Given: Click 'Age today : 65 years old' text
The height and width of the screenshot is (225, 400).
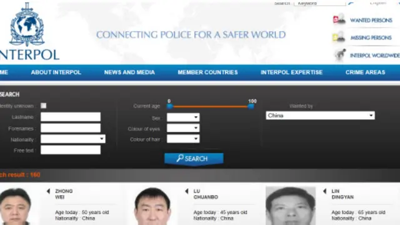Looking at the screenshot, I should click(x=358, y=212).
